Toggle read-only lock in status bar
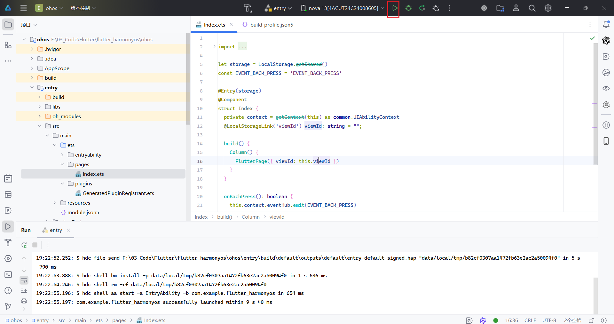 click(592, 320)
